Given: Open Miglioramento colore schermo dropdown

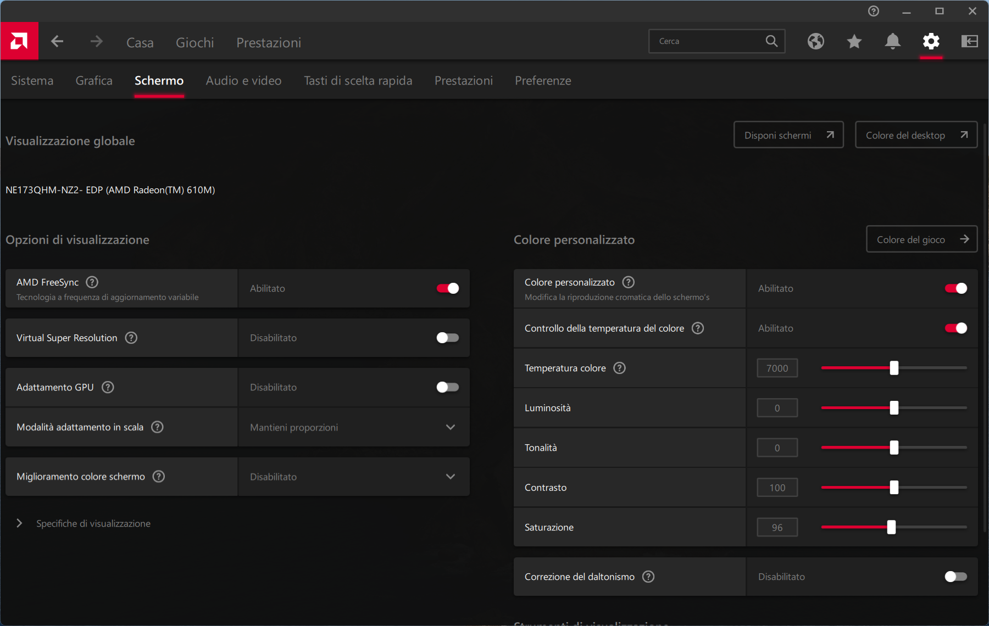Looking at the screenshot, I should coord(353,477).
